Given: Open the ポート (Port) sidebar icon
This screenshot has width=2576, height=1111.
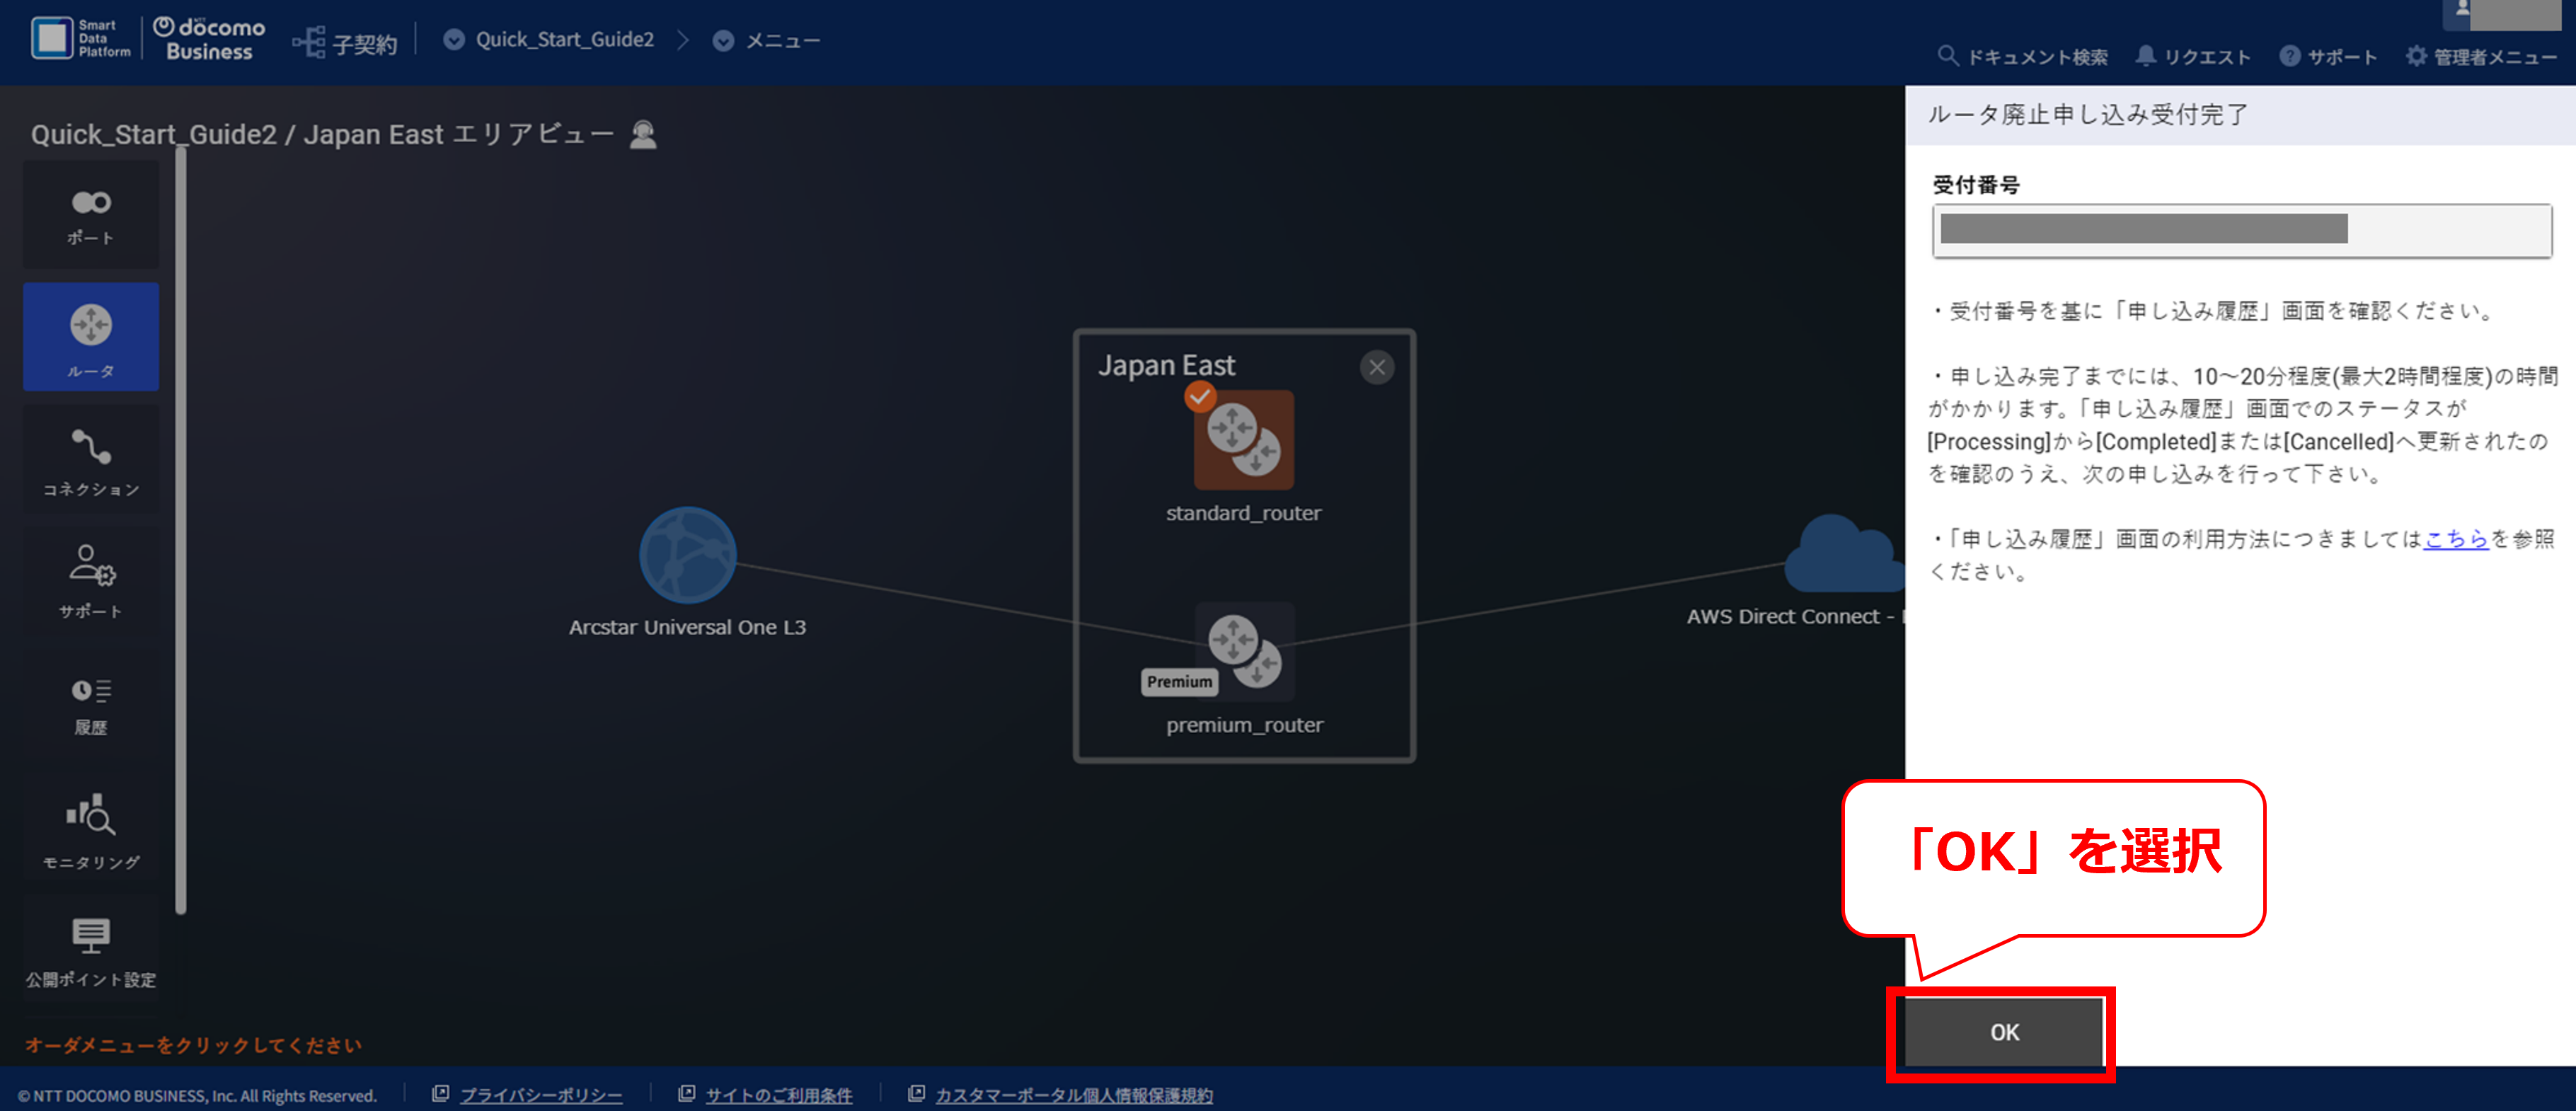Looking at the screenshot, I should coord(91,215).
